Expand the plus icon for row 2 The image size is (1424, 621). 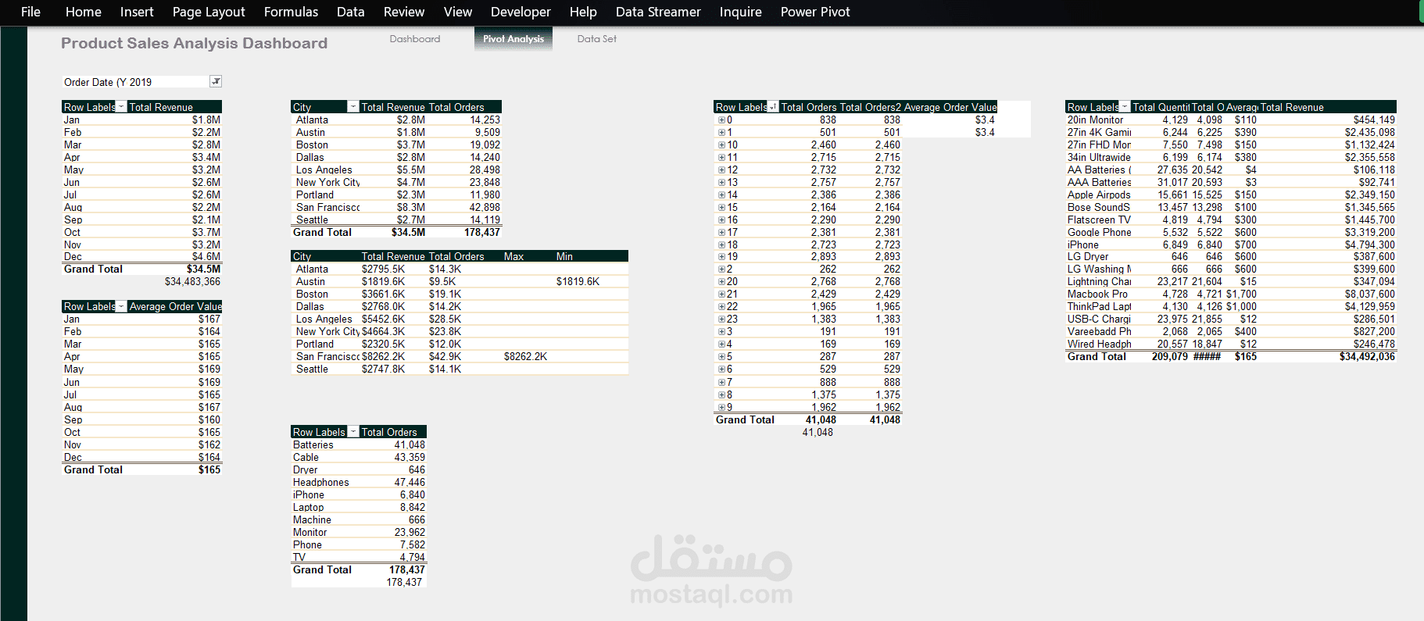(x=721, y=269)
